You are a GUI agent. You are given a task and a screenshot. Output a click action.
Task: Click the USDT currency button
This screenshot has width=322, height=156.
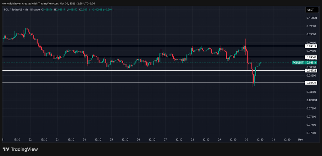tap(311, 10)
